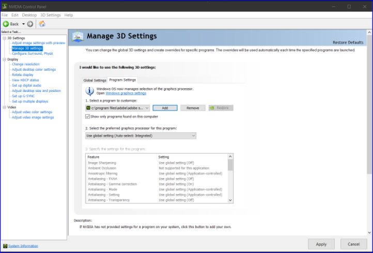Open Adjust video image settings
This screenshot has height=253, width=373.
[33, 117]
